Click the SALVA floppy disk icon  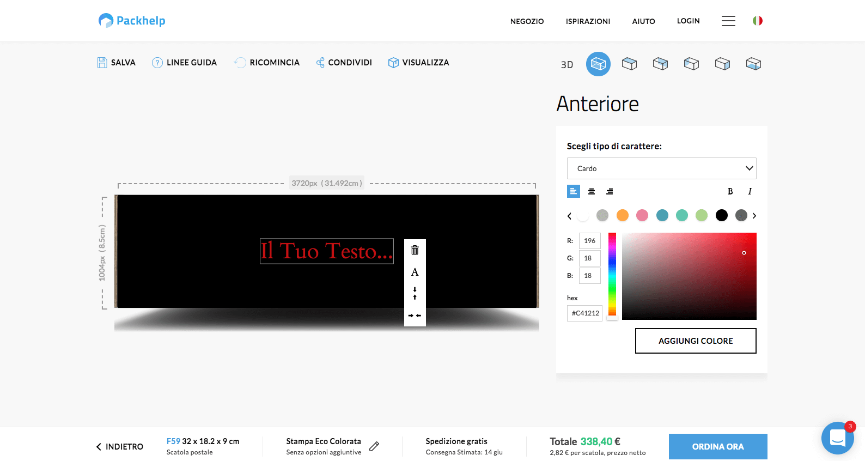[x=102, y=63]
